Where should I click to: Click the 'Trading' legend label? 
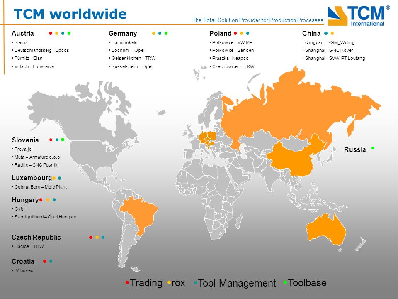pyautogui.click(x=146, y=283)
